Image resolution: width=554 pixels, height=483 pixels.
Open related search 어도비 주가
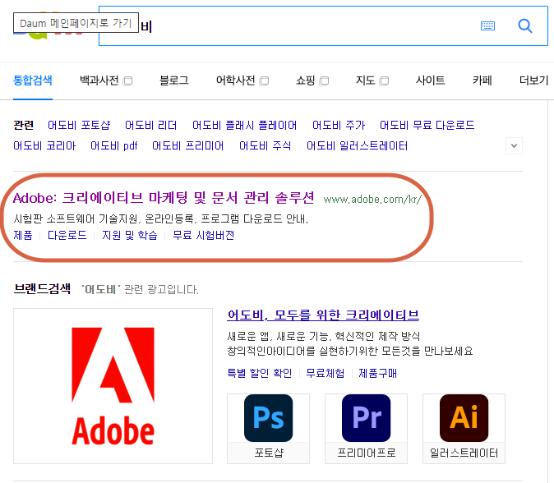coord(339,125)
